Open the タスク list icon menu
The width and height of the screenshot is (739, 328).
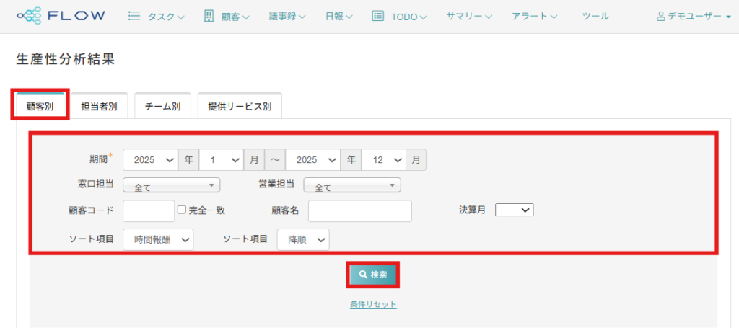(134, 16)
